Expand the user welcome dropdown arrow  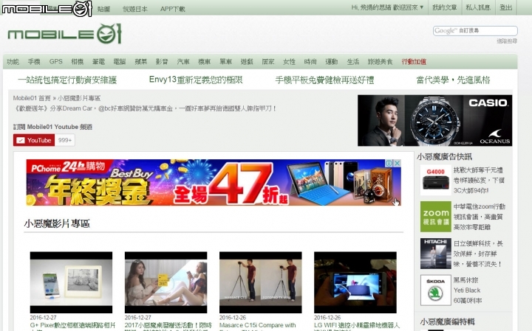click(x=422, y=7)
